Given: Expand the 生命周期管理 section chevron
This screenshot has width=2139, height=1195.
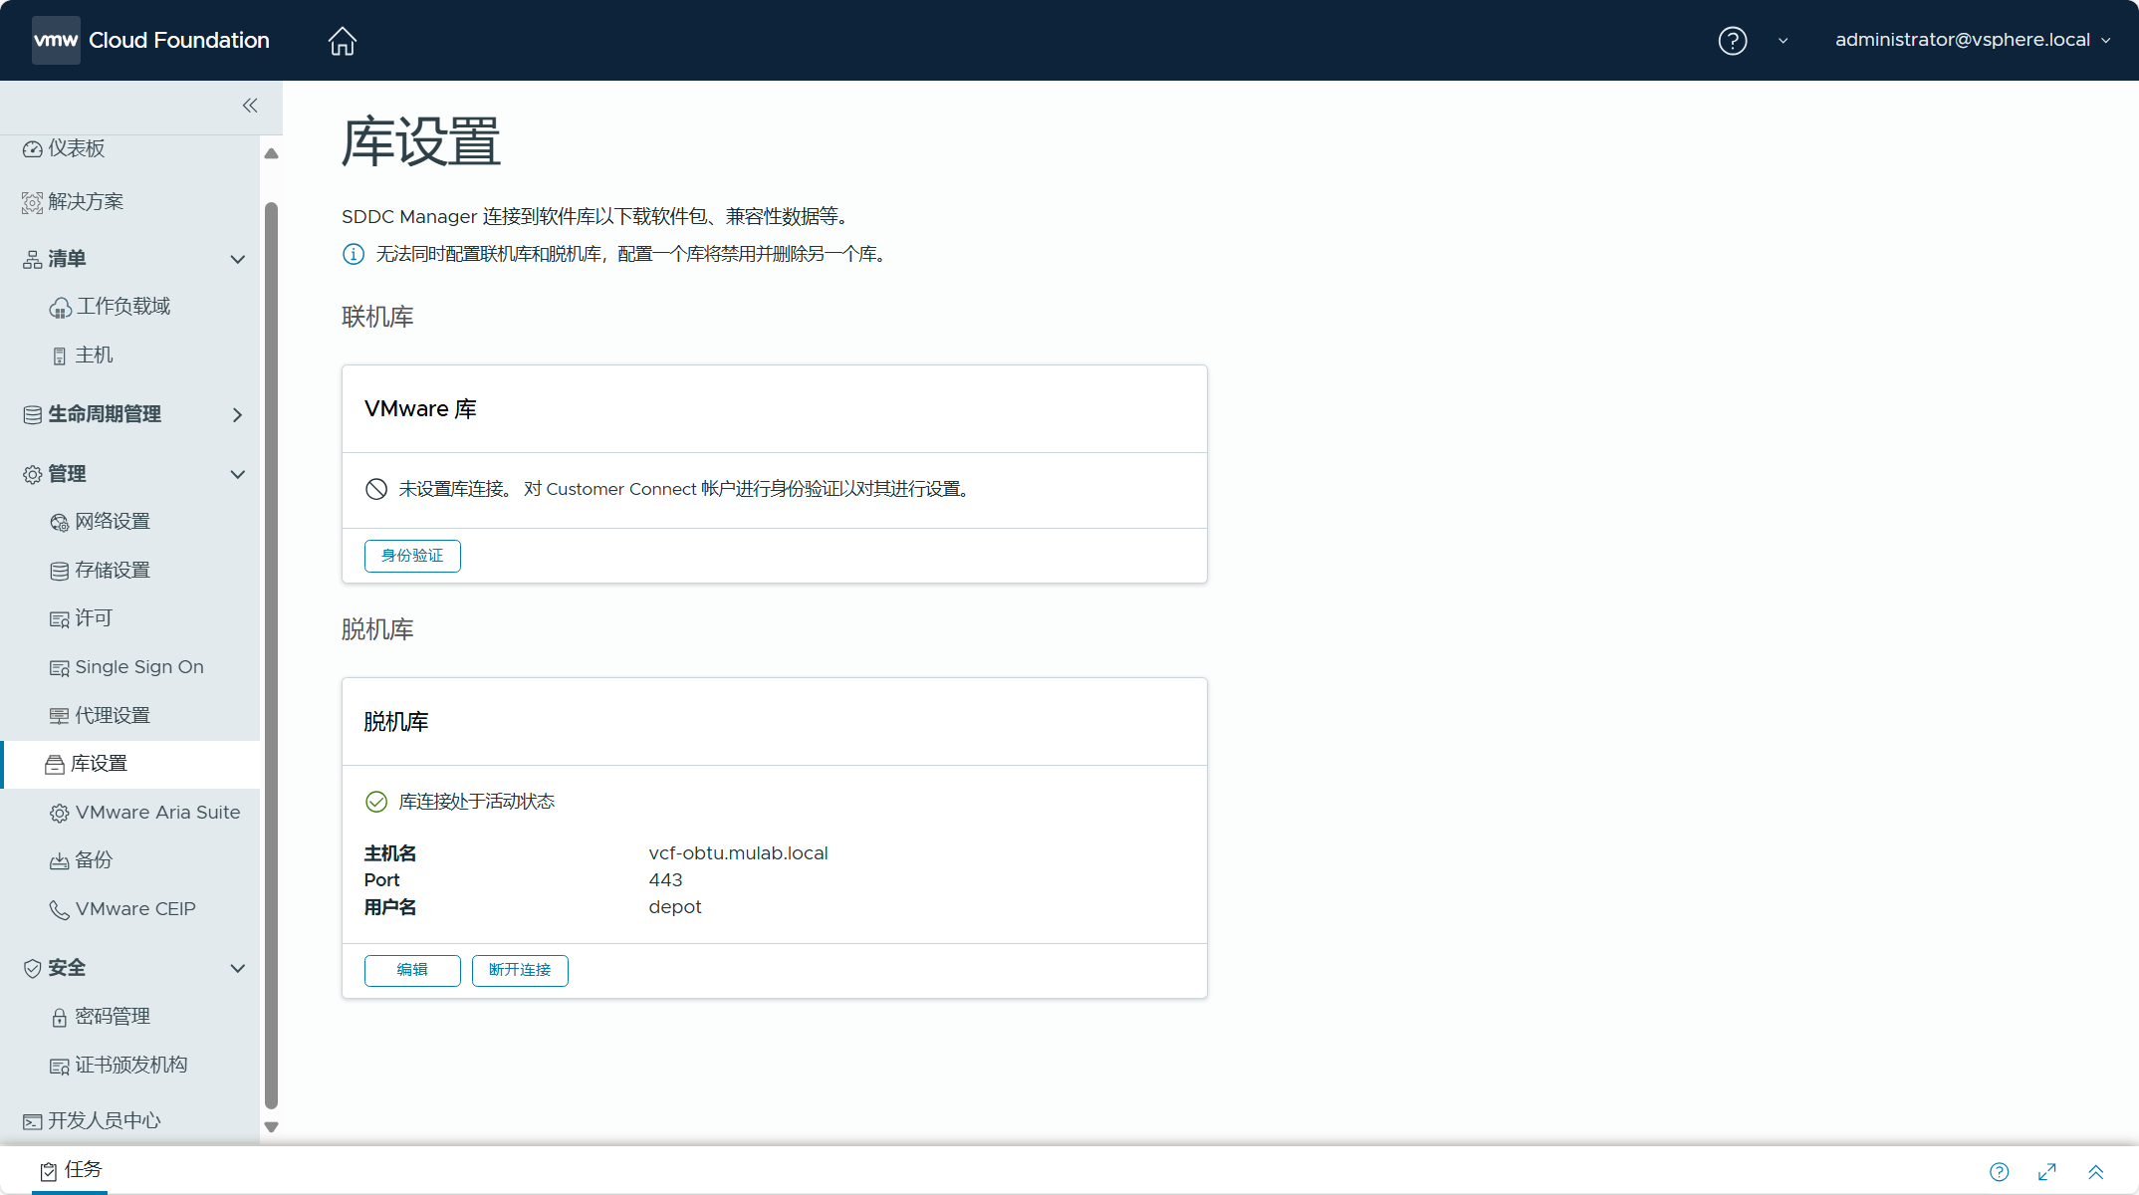Looking at the screenshot, I should [x=237, y=414].
